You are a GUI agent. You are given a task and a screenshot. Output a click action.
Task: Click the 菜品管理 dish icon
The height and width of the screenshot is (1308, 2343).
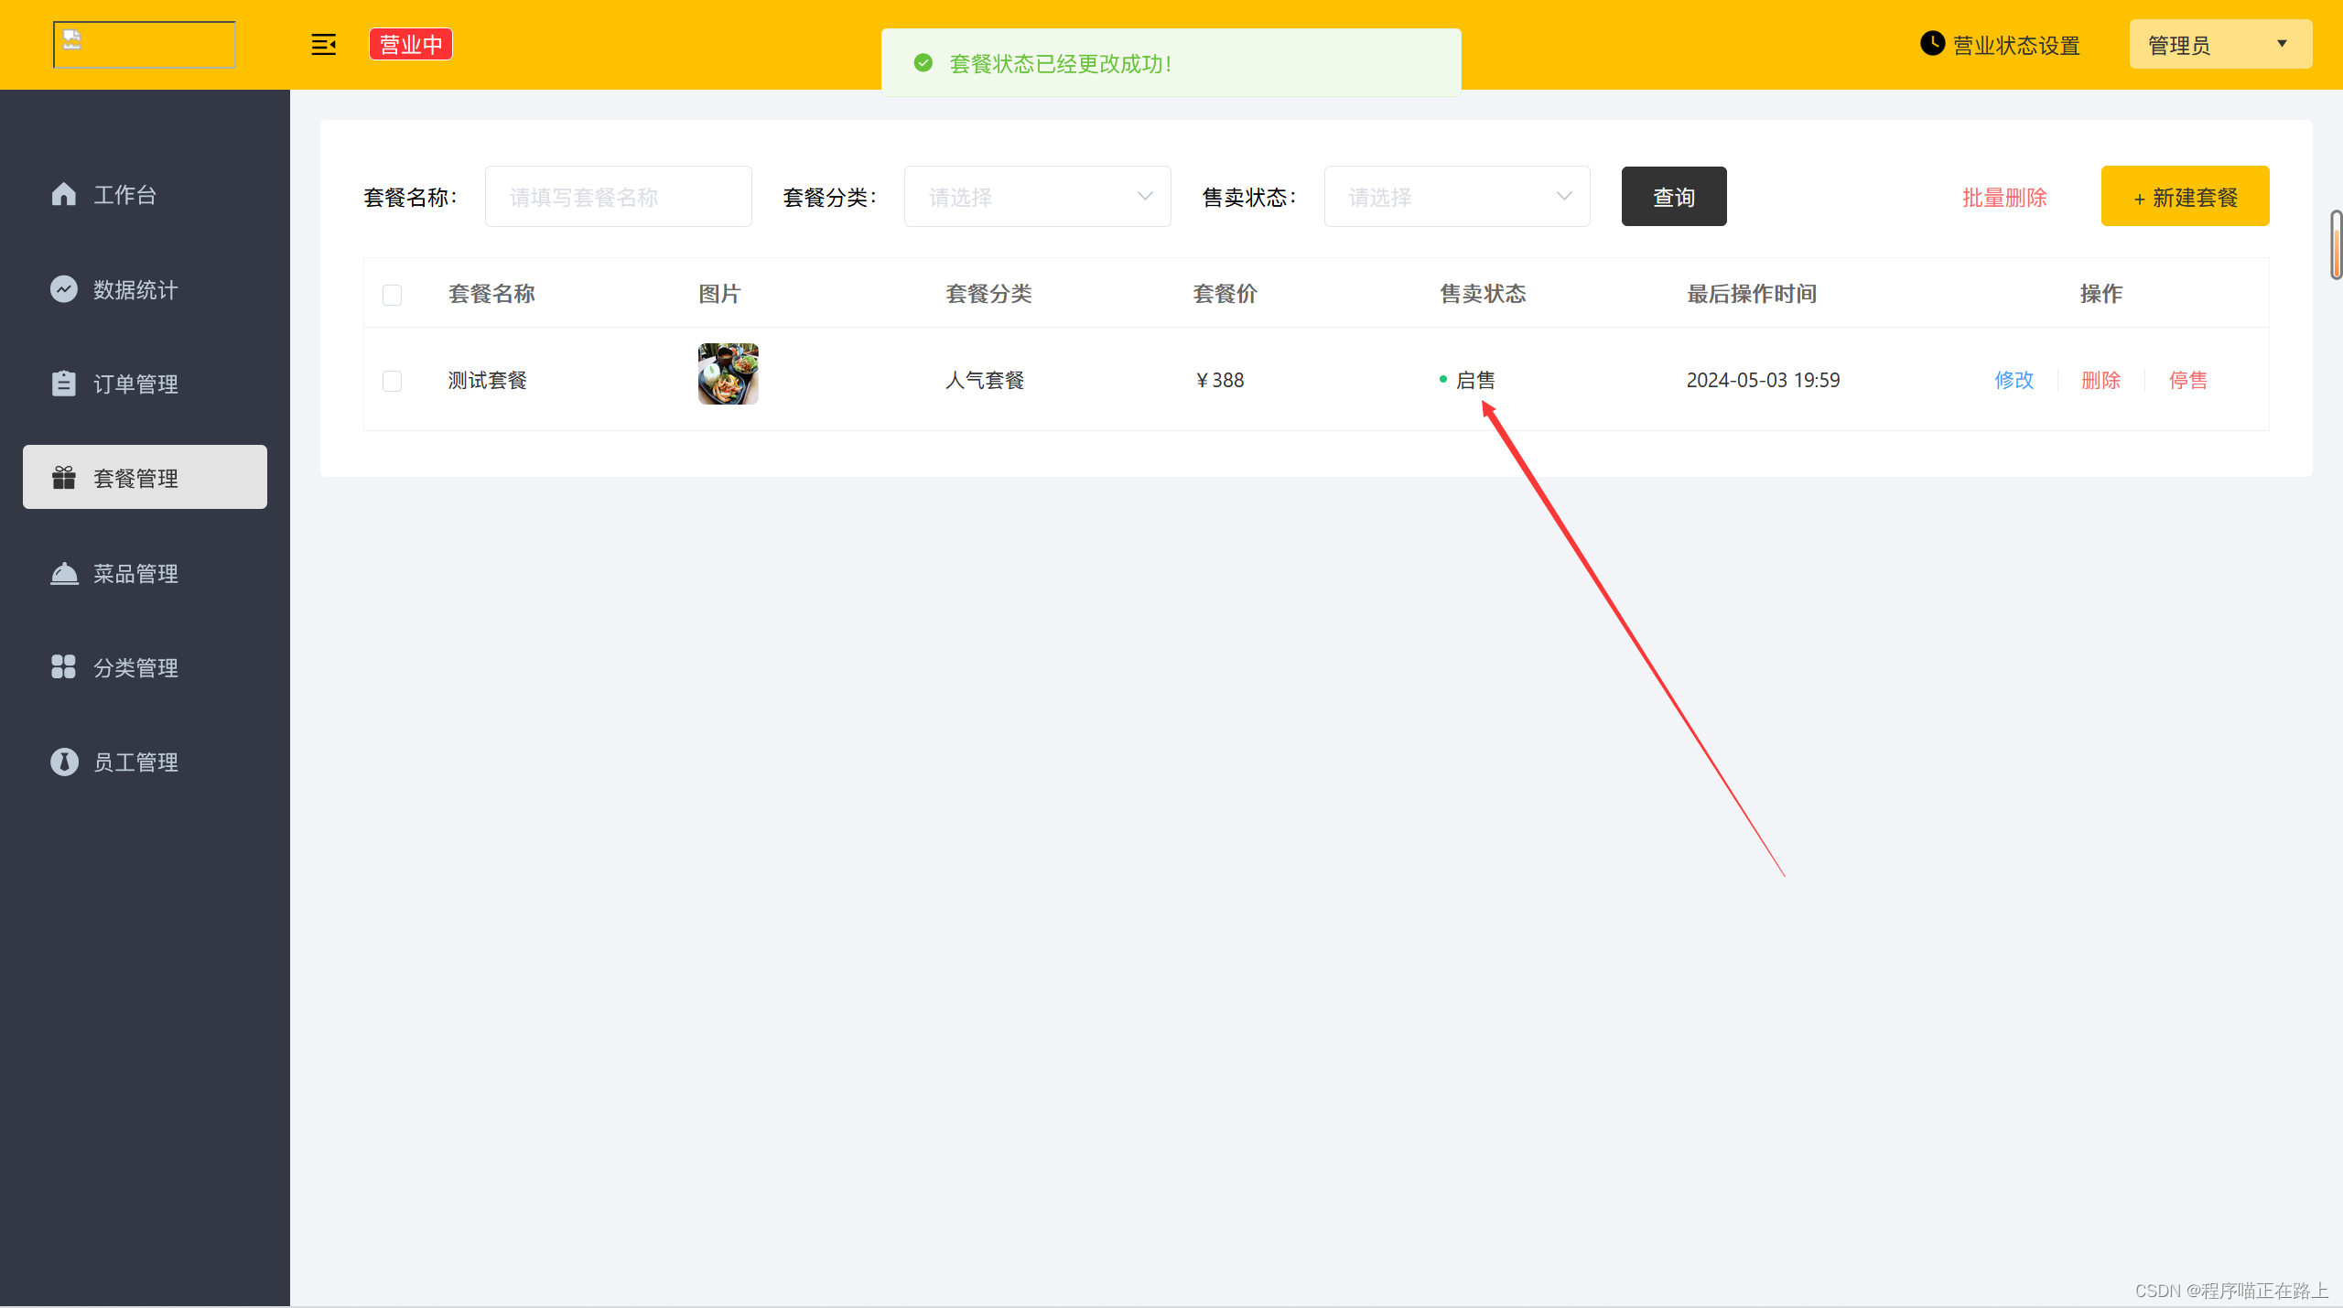coord(63,573)
